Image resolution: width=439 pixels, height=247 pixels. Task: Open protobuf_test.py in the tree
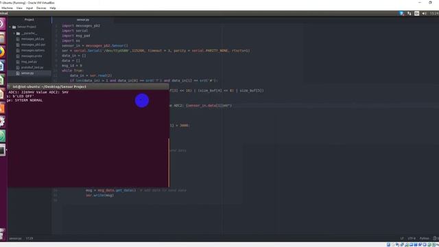(32, 67)
